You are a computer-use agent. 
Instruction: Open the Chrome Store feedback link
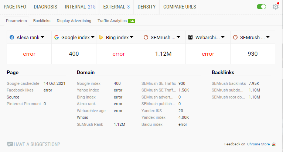click(258, 144)
